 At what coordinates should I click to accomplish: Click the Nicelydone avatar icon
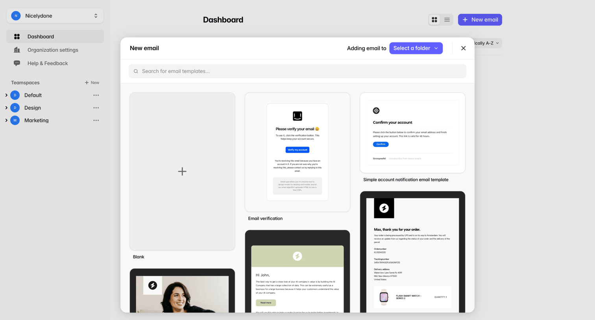point(16,16)
